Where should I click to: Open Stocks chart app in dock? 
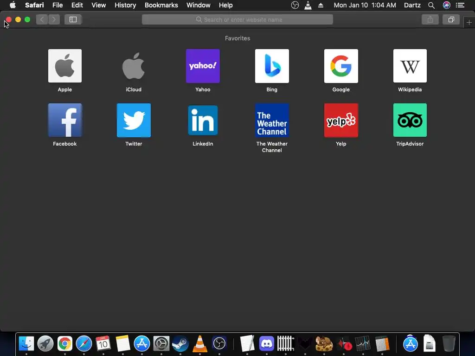coord(363,344)
